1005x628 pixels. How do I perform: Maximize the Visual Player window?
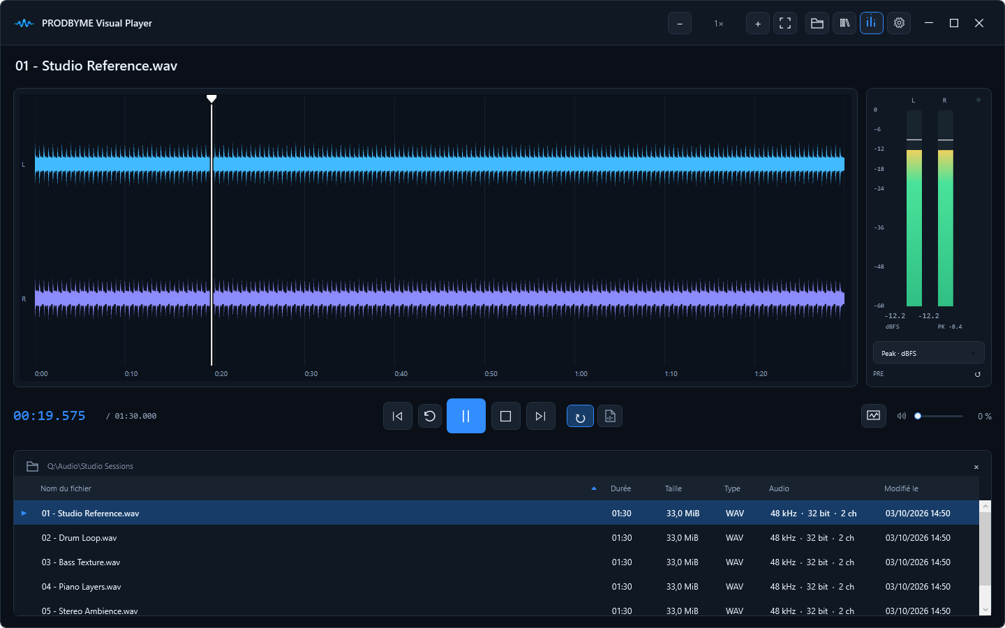954,23
